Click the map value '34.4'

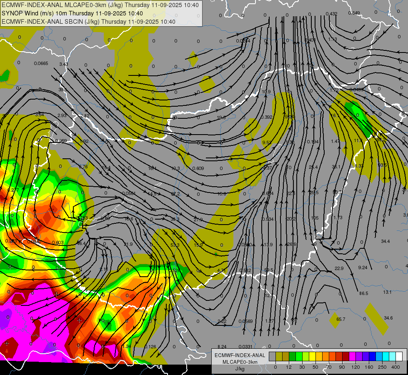click(x=385, y=242)
